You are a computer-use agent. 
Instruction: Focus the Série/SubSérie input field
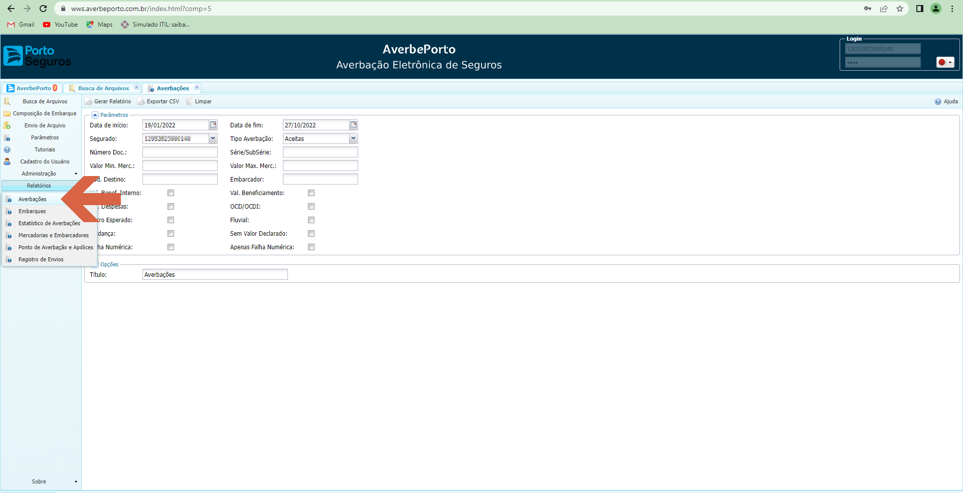320,152
